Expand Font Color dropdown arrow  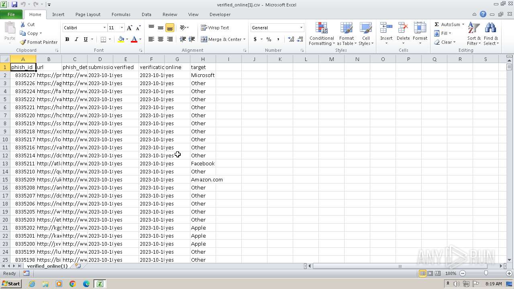pyautogui.click(x=140, y=39)
